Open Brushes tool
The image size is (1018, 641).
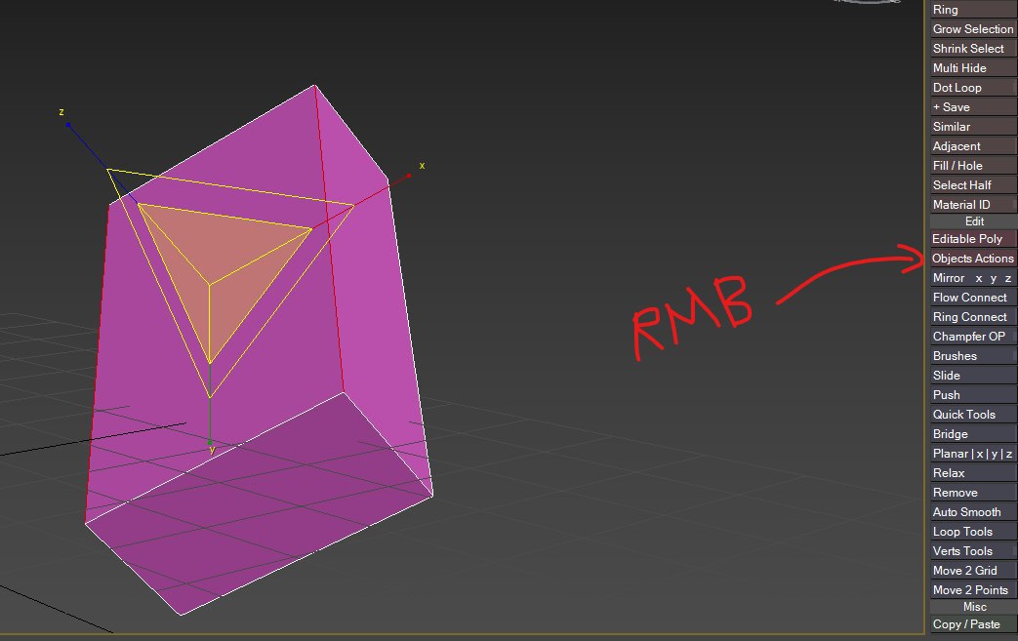(x=973, y=355)
